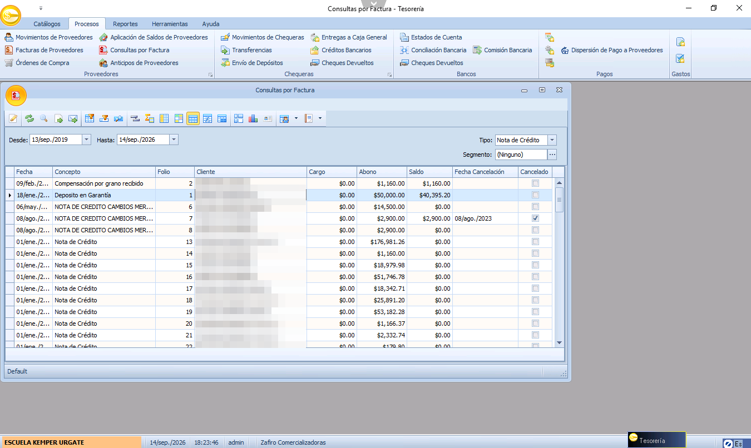Image resolution: width=751 pixels, height=448 pixels.
Task: Click the pencil edit icon in the toolbar
Action: point(13,118)
